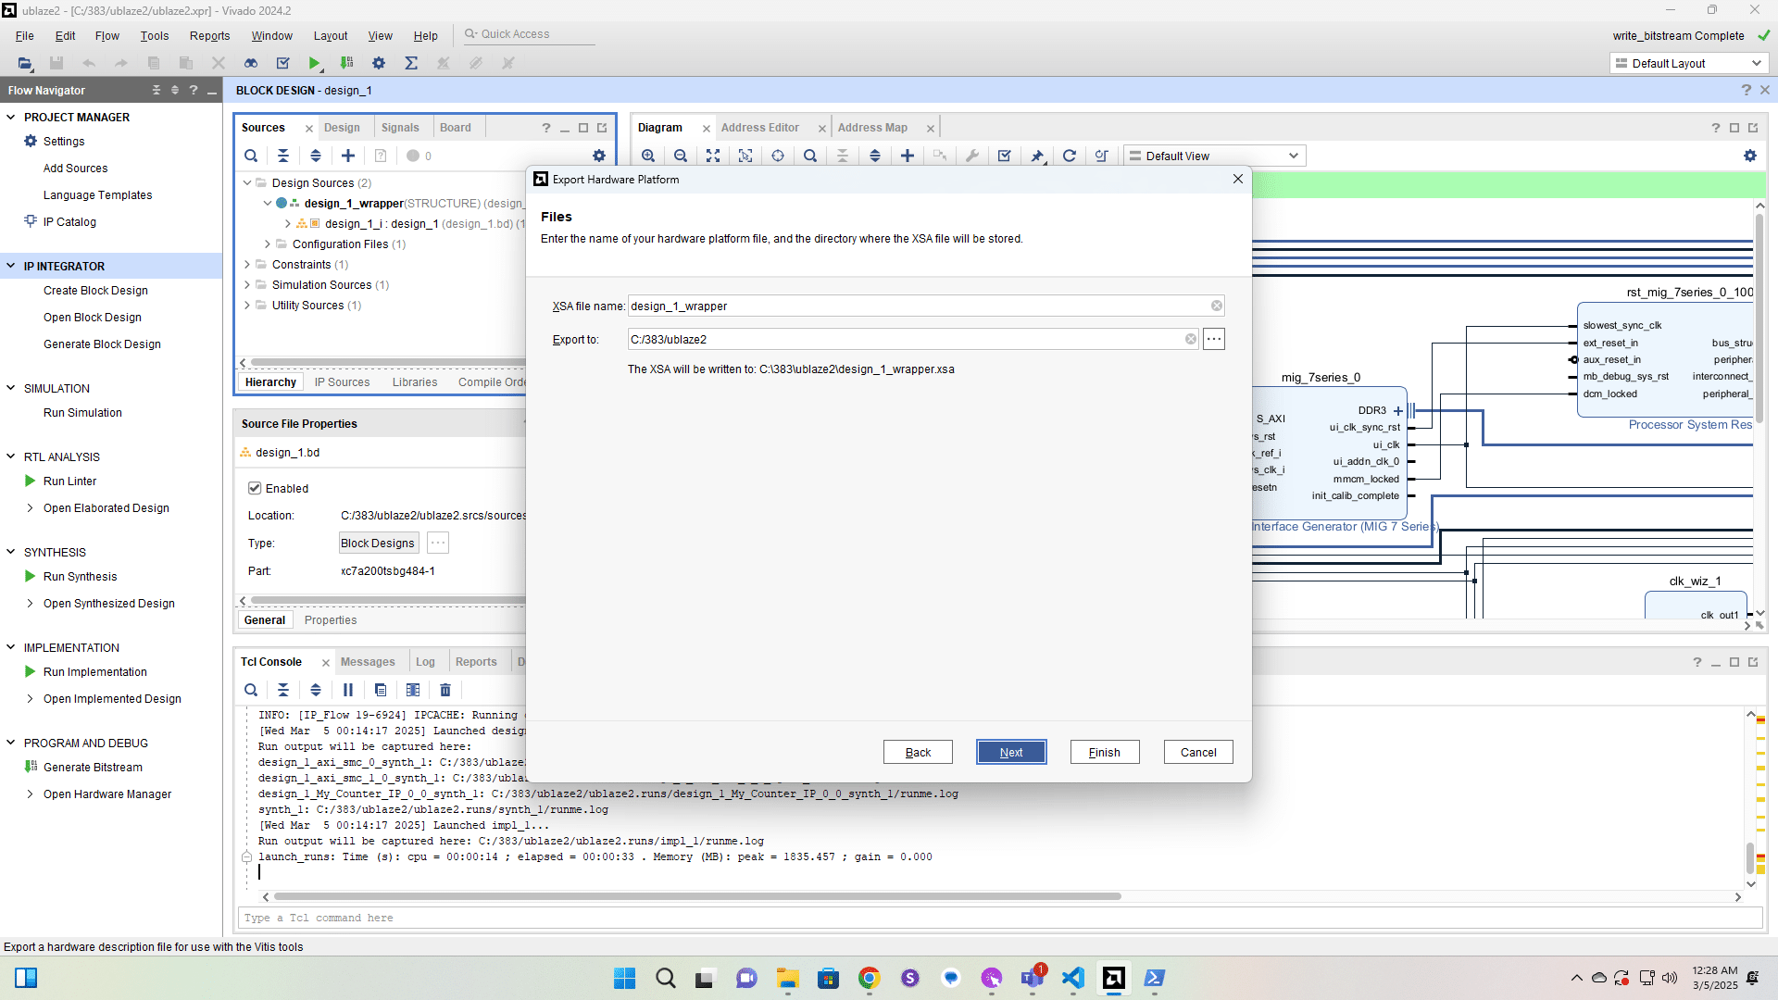
Task: Click Validate Design in the diagram toolbar
Action: pyautogui.click(x=1005, y=156)
